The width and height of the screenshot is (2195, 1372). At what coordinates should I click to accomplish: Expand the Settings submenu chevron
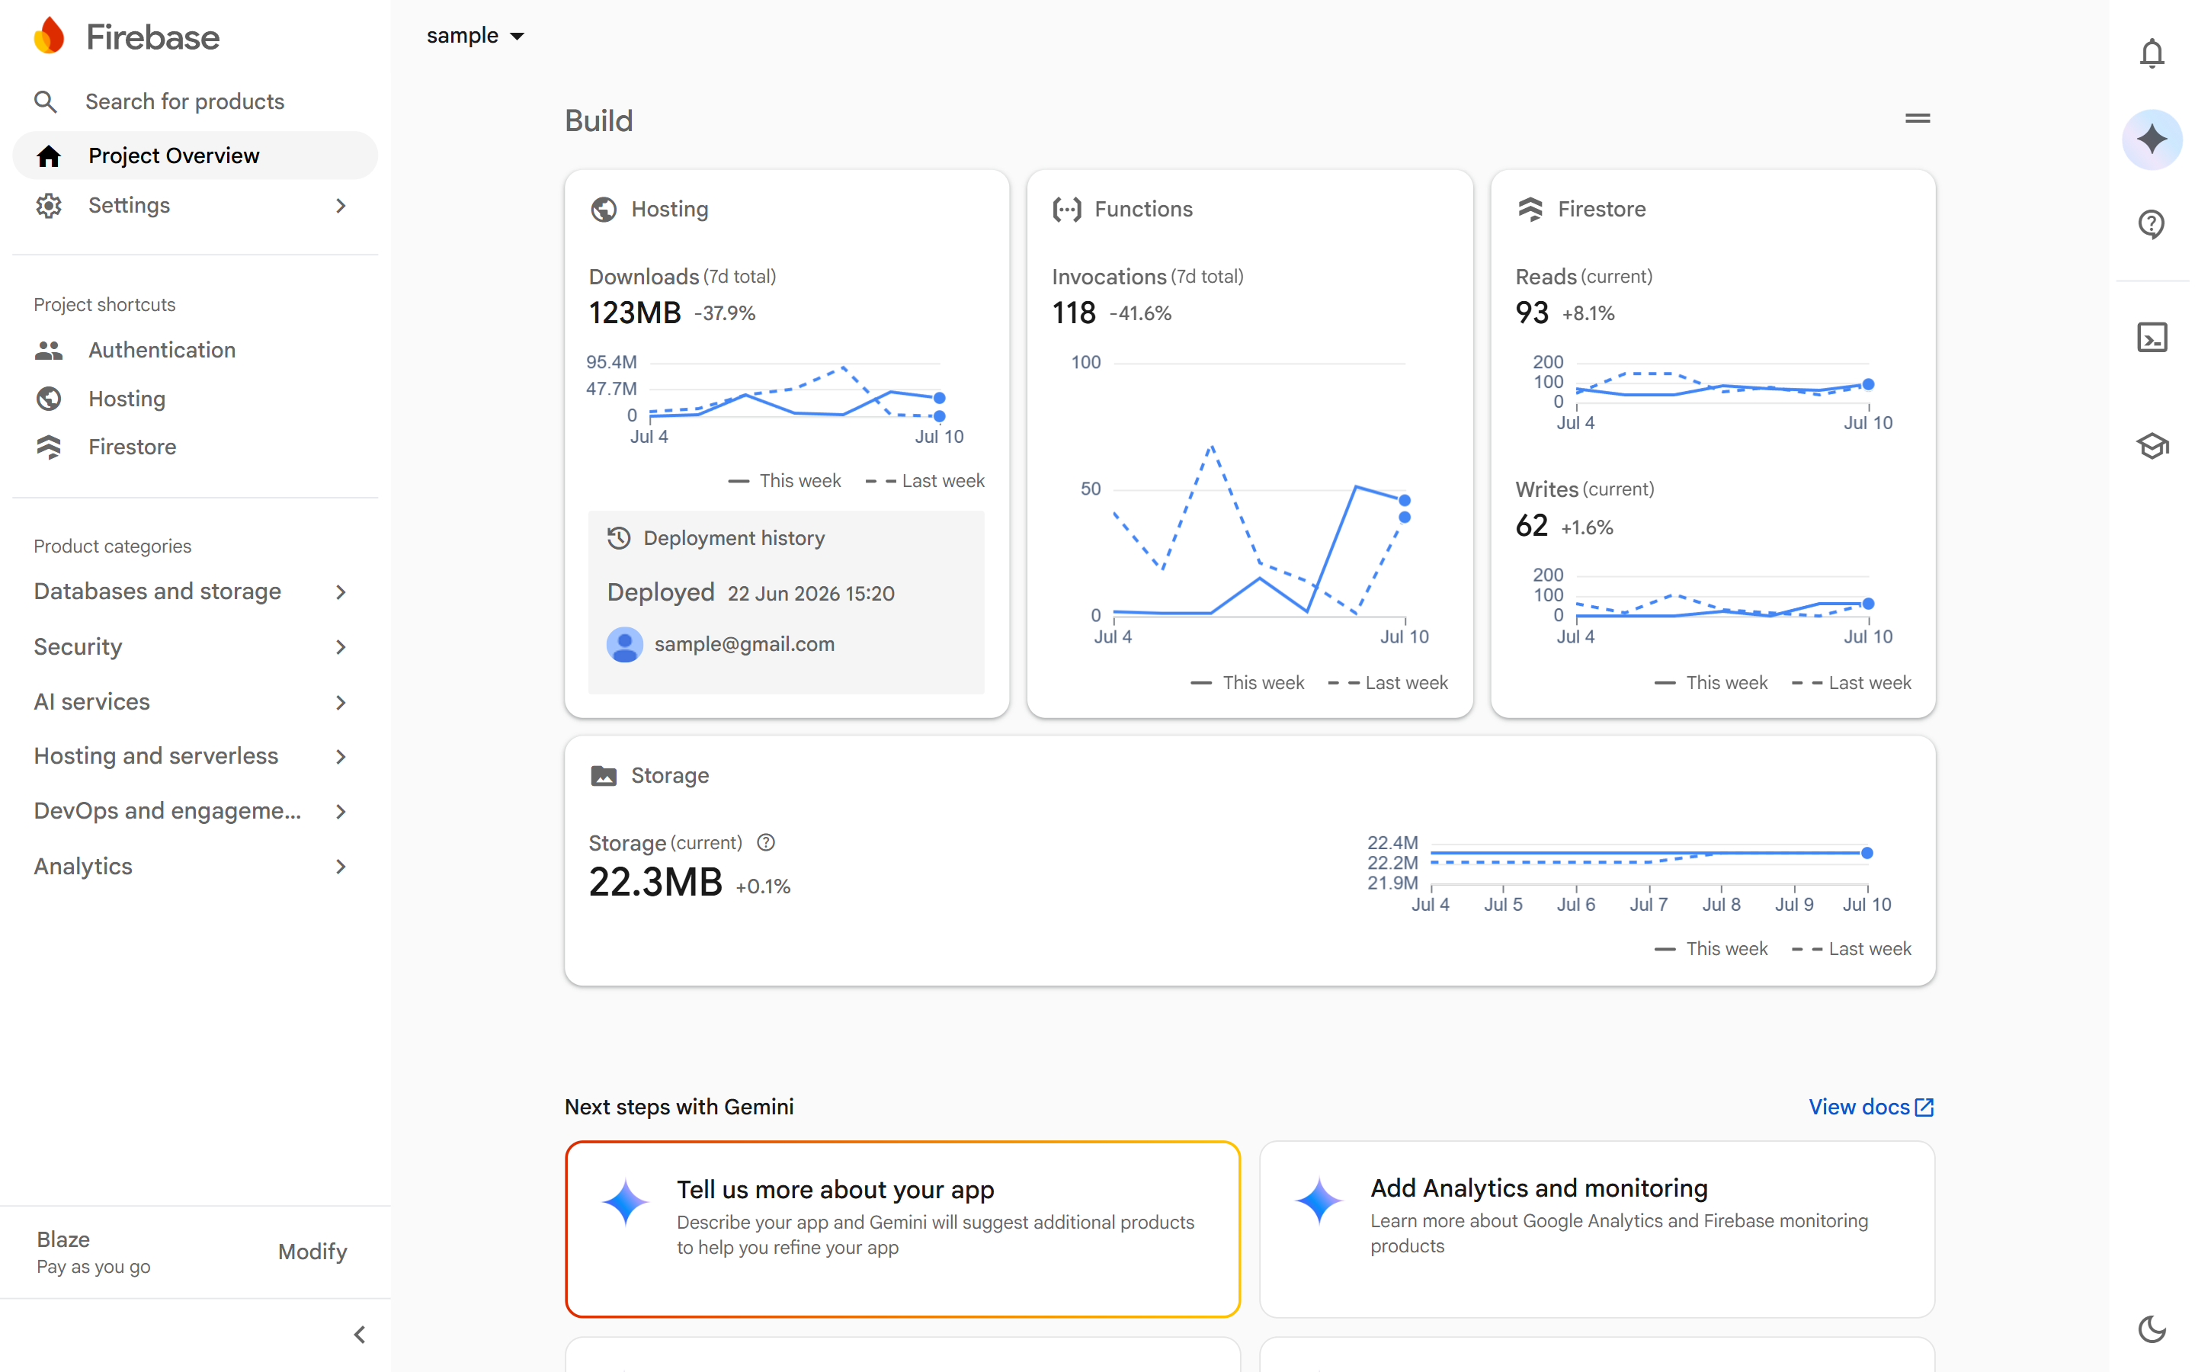[x=341, y=206]
